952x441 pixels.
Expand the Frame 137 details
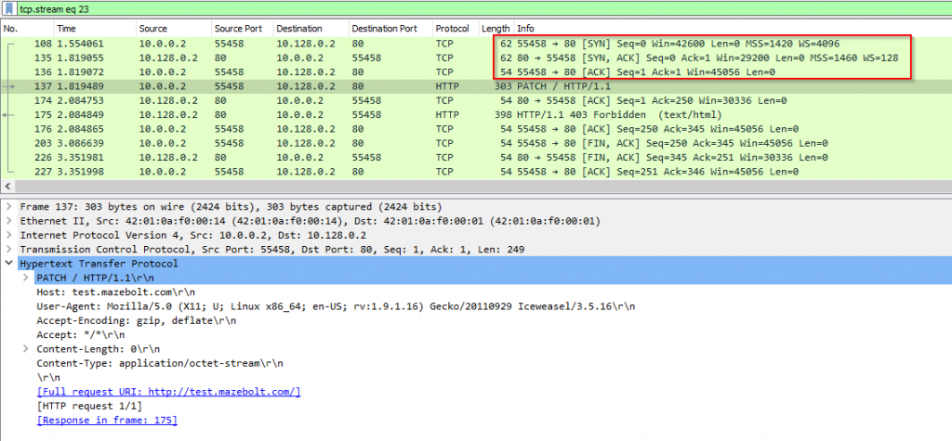point(7,206)
